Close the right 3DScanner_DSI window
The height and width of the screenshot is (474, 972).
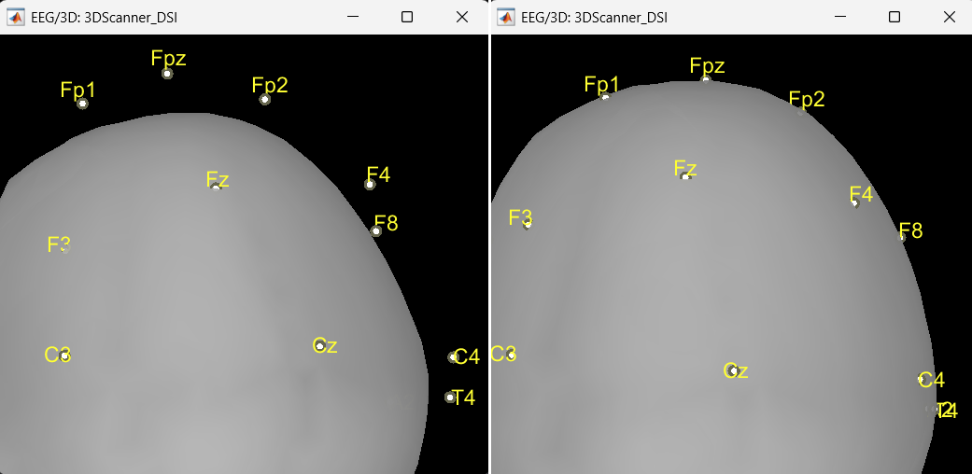[x=950, y=17]
